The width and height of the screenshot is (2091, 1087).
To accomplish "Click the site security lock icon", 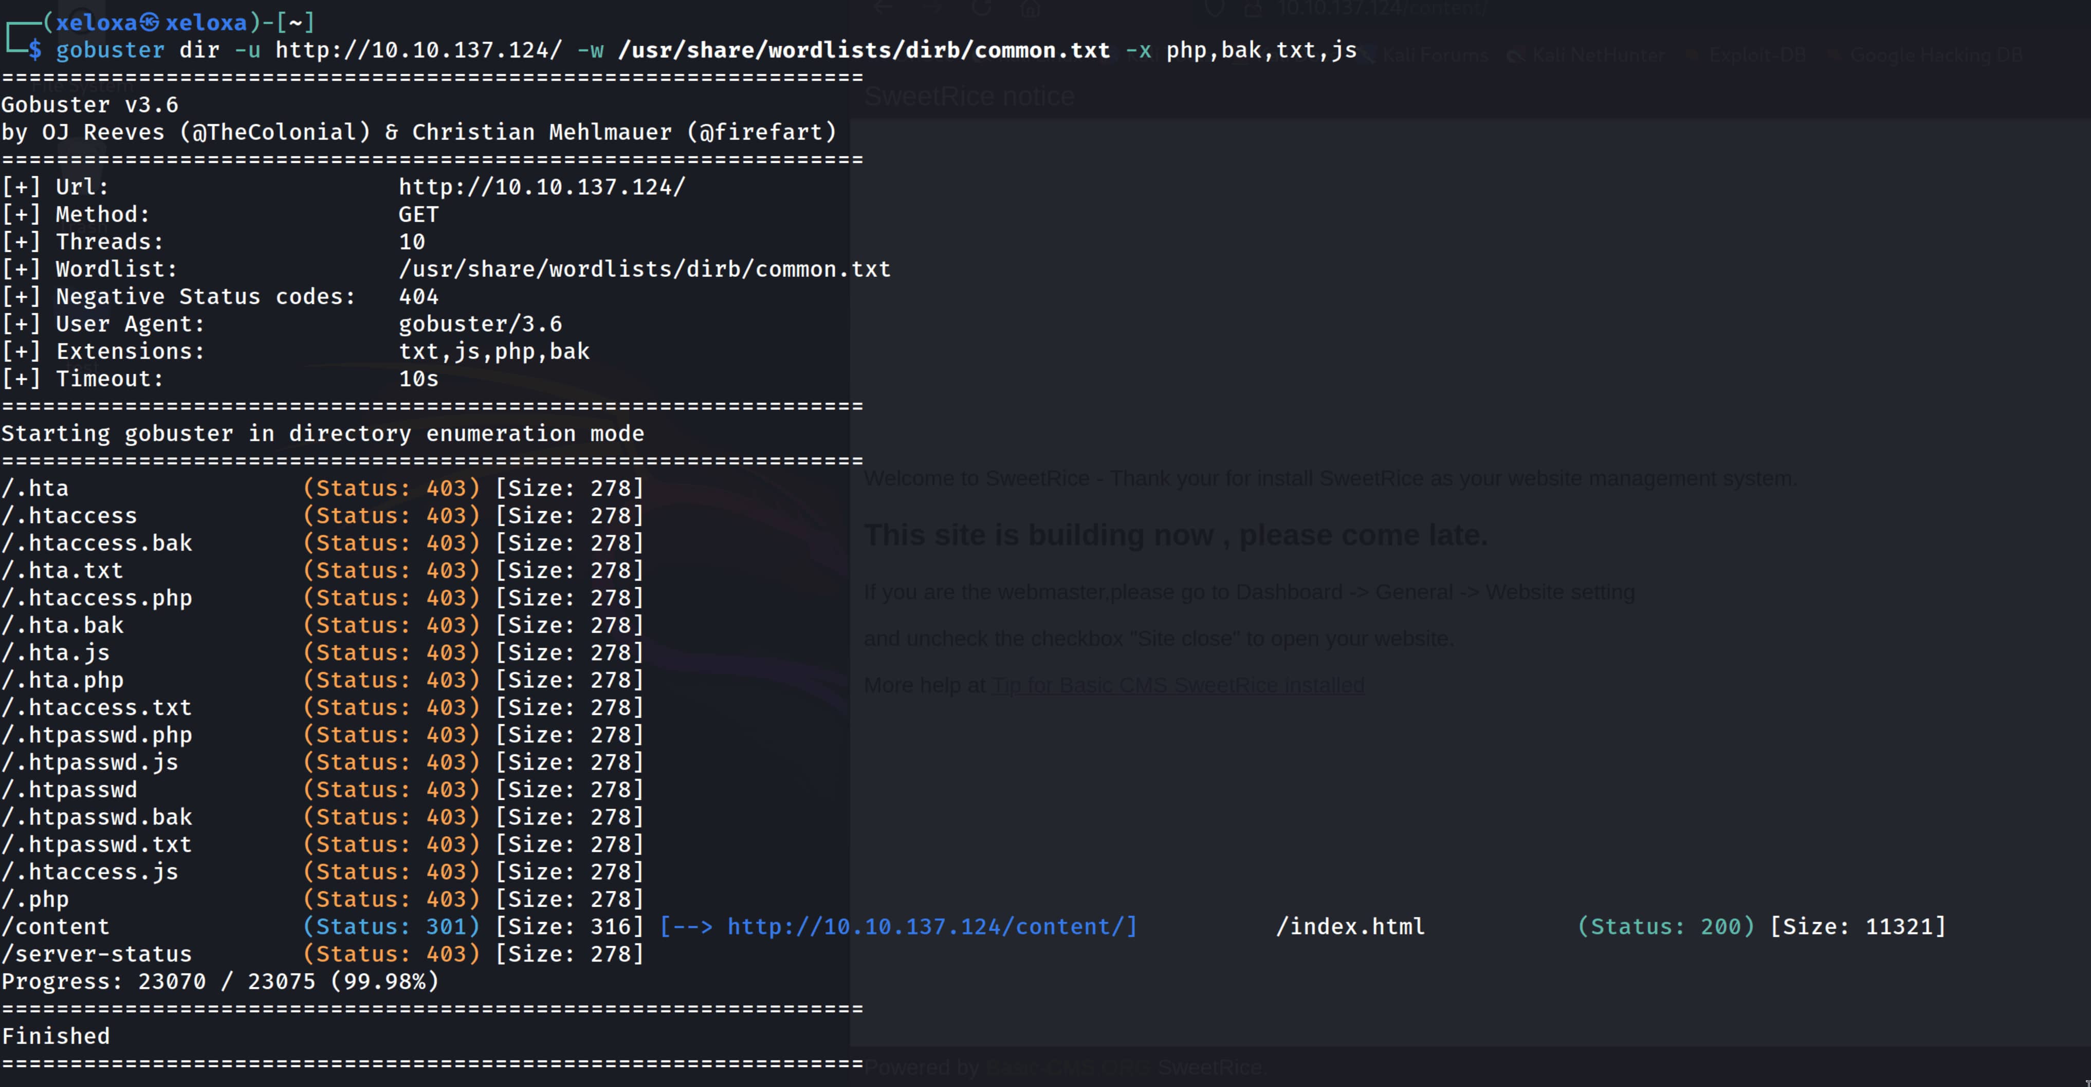I will click(1254, 9).
